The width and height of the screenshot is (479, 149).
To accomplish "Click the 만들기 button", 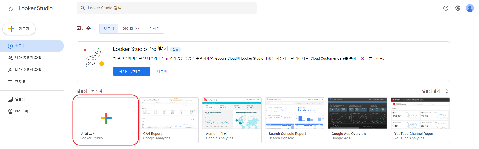I will point(19,29).
